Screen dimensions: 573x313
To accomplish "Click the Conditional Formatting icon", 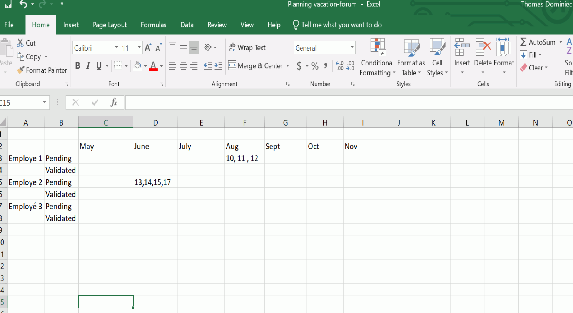I will point(378,48).
